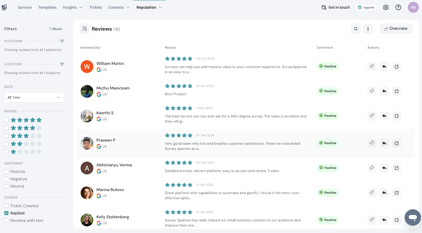The width and height of the screenshot is (422, 233).
Task: Click the search icon in Reviews header
Action: (x=356, y=29)
